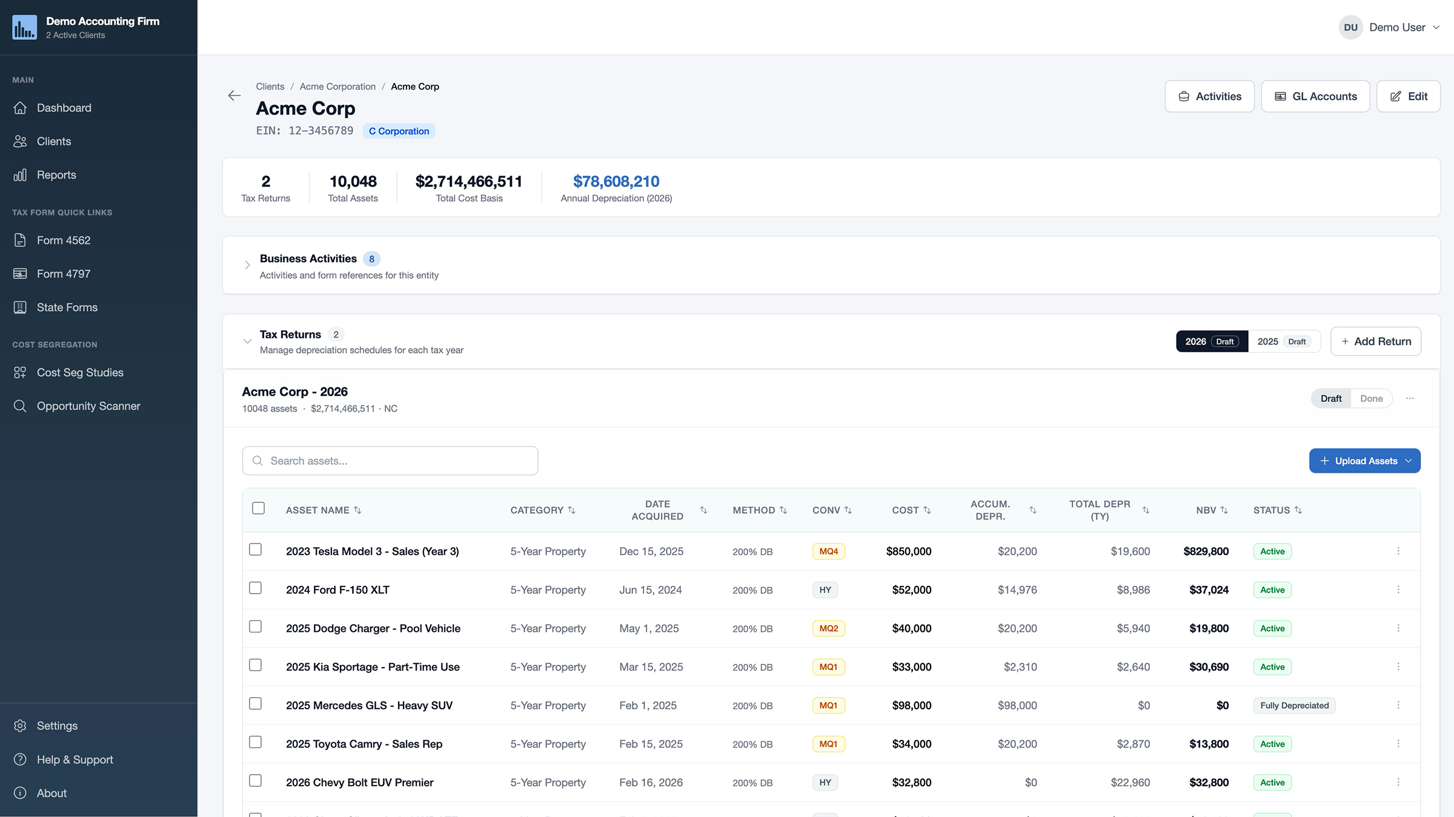Image resolution: width=1454 pixels, height=817 pixels.
Task: Check the 2023 Tesla Model 3 row checkbox
Action: click(256, 550)
